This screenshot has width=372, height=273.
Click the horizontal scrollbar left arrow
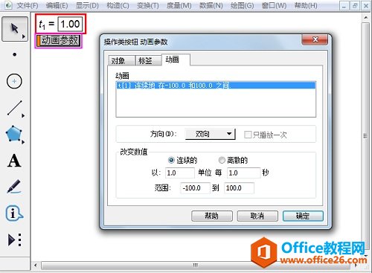tap(36, 266)
